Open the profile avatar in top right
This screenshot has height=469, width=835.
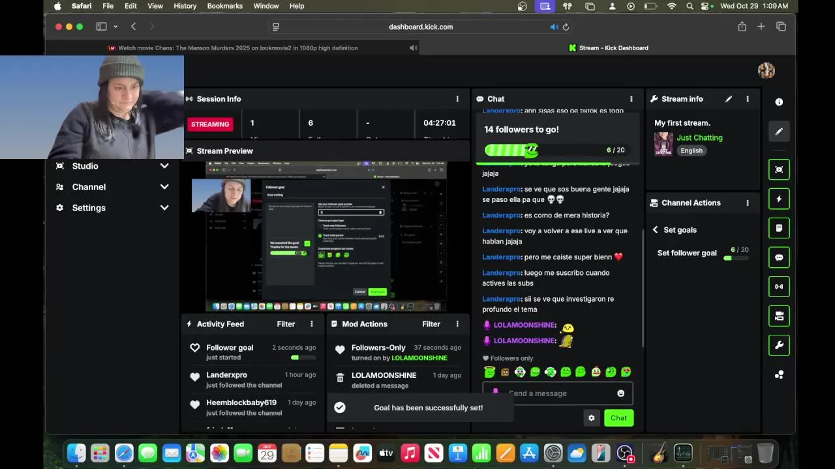click(x=767, y=70)
